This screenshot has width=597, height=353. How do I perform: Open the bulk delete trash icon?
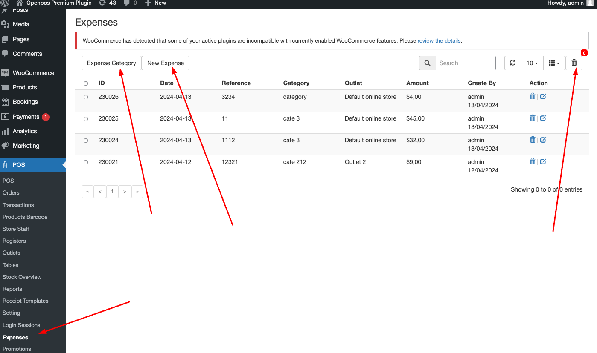point(574,63)
